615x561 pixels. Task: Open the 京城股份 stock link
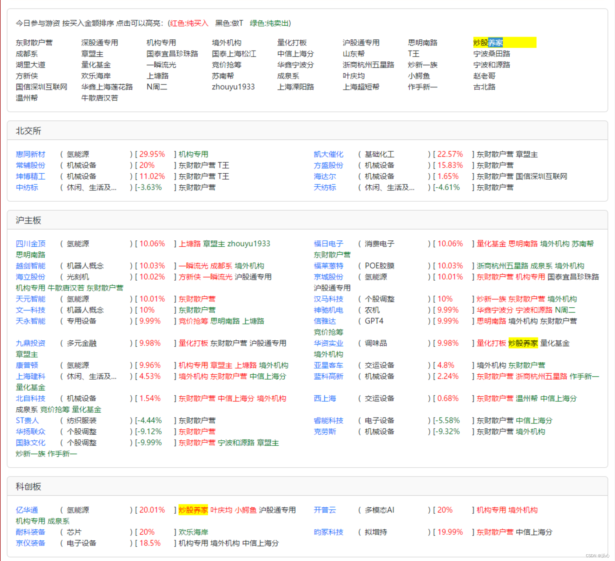click(x=328, y=277)
